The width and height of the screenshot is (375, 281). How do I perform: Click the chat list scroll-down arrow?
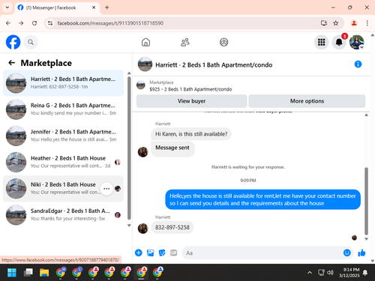click(x=129, y=226)
